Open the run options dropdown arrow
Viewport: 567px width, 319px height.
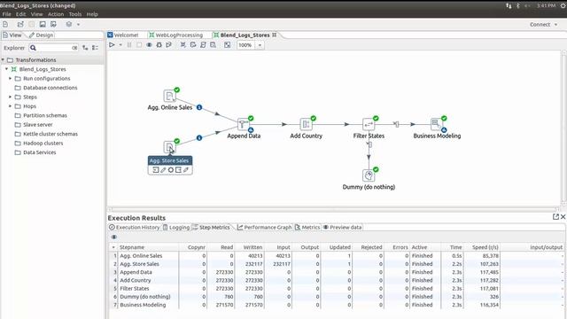[x=120, y=45]
